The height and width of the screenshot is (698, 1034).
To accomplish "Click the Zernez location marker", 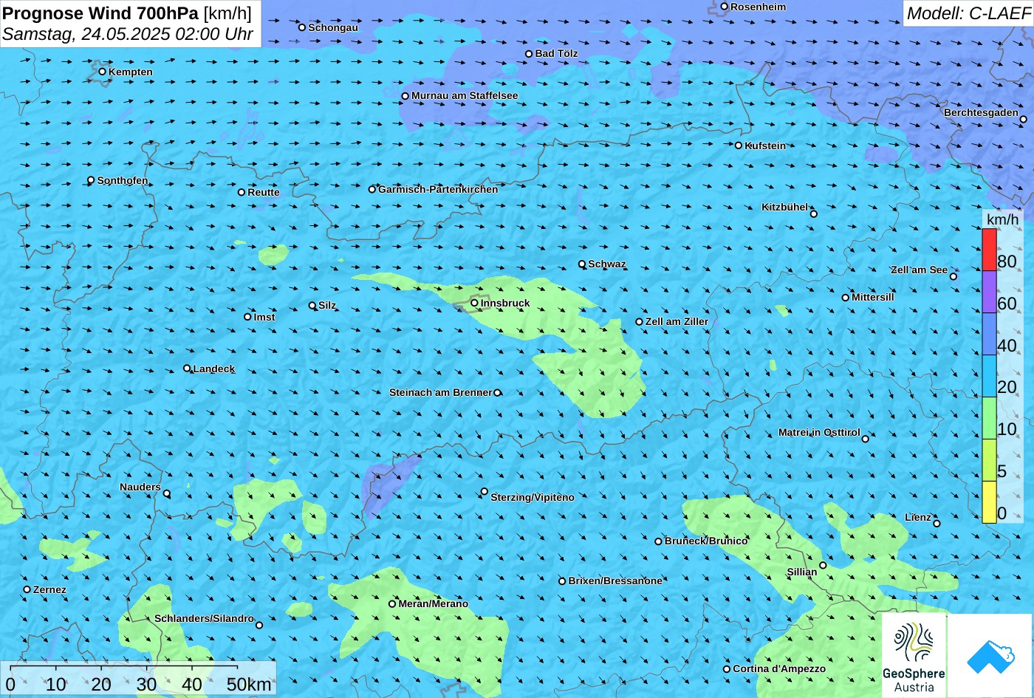I will pyautogui.click(x=27, y=589).
